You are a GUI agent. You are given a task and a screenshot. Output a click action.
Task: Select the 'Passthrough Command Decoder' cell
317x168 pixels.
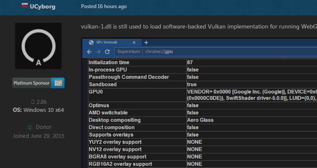(137, 77)
